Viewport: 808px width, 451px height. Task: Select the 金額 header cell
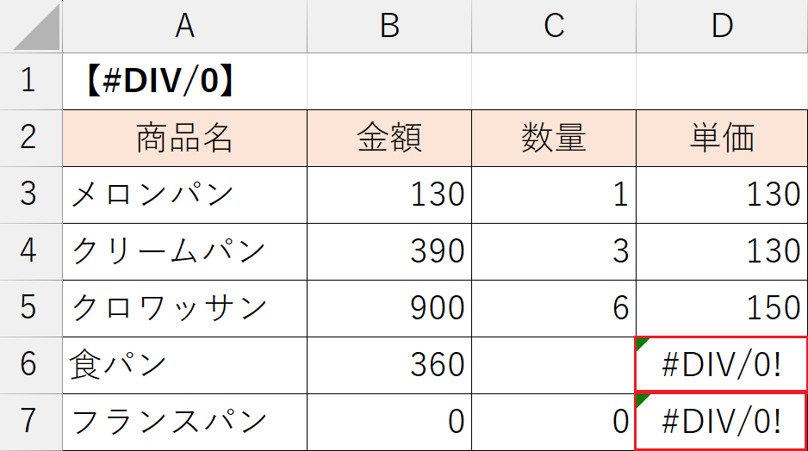coord(389,138)
